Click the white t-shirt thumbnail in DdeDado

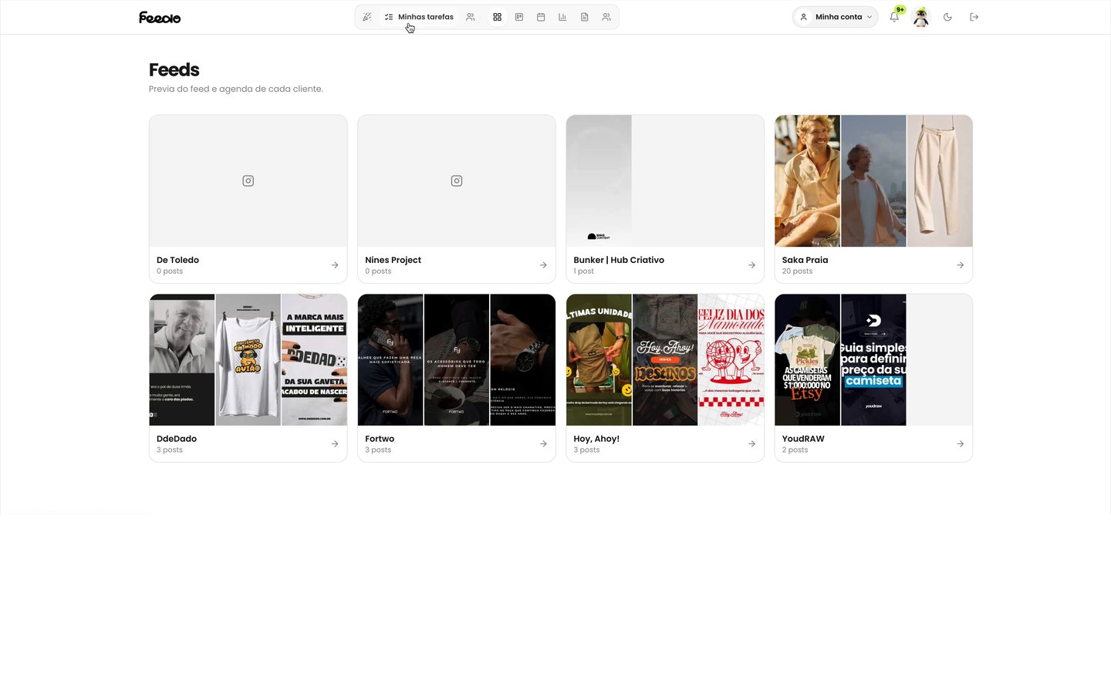(x=248, y=360)
